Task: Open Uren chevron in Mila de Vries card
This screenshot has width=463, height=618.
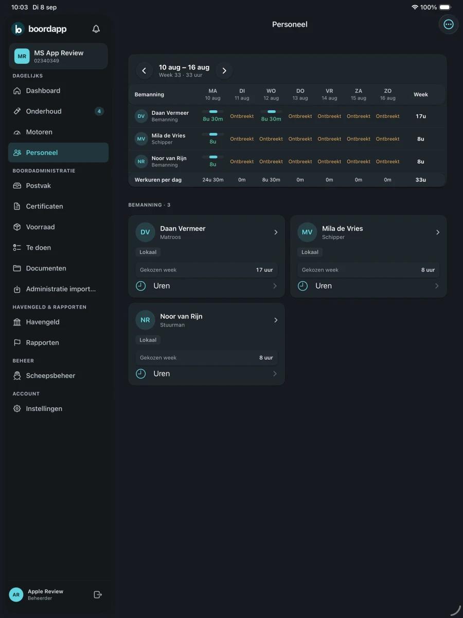Action: click(x=437, y=286)
